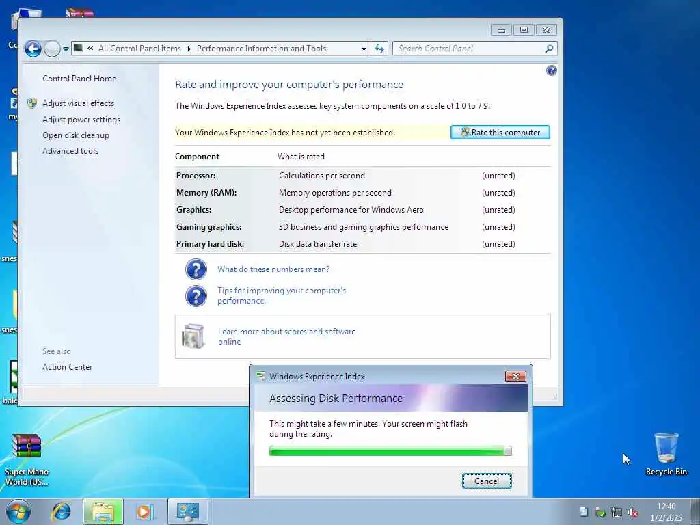700x525 pixels.
Task: Click the Forward arrow in Control Panel
Action: point(52,49)
